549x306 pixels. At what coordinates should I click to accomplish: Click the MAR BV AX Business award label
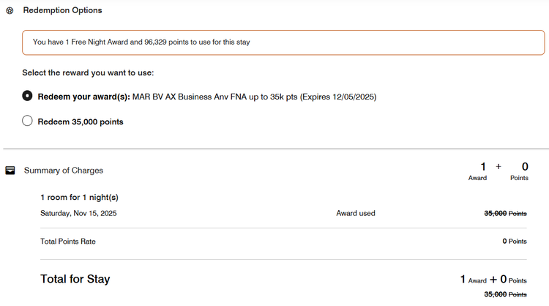click(x=254, y=97)
